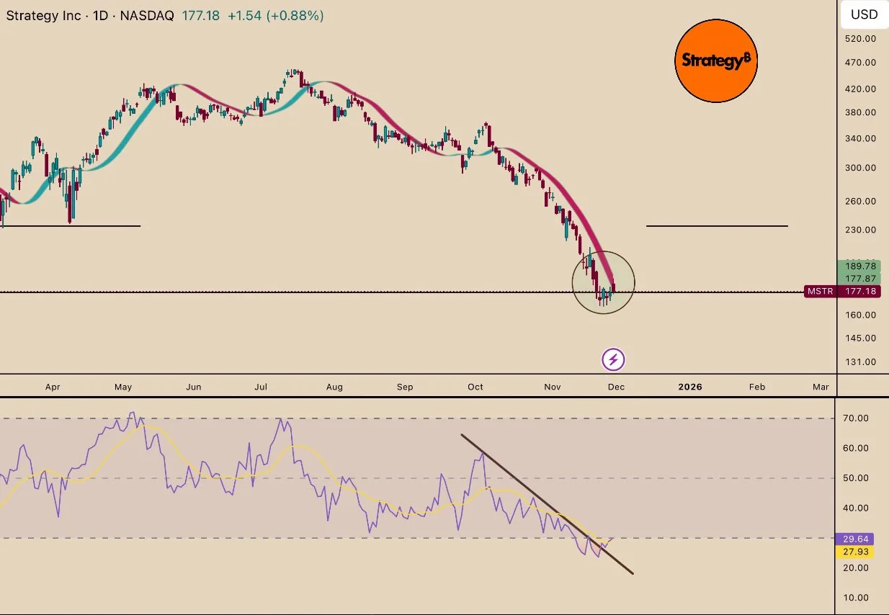Click the Strategy Inc symbol name

pos(43,16)
